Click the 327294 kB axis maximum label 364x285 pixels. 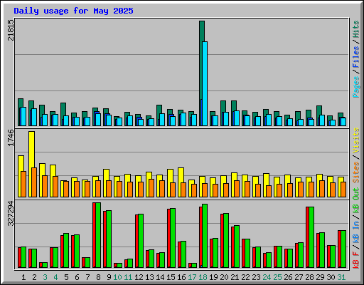pyautogui.click(x=11, y=214)
